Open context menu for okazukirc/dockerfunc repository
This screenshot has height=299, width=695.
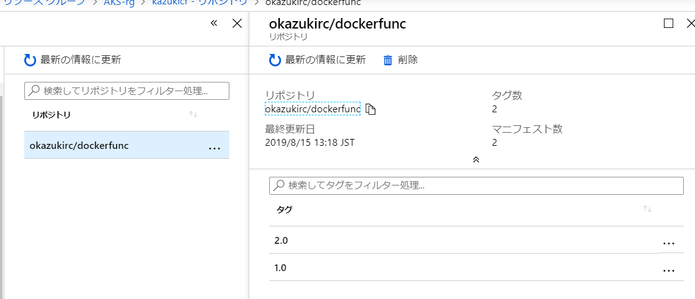pos(214,149)
